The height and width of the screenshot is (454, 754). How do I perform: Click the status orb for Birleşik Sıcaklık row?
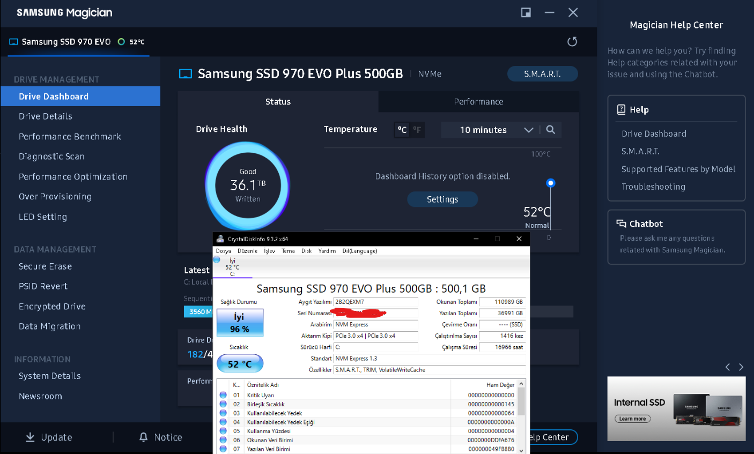(x=223, y=404)
